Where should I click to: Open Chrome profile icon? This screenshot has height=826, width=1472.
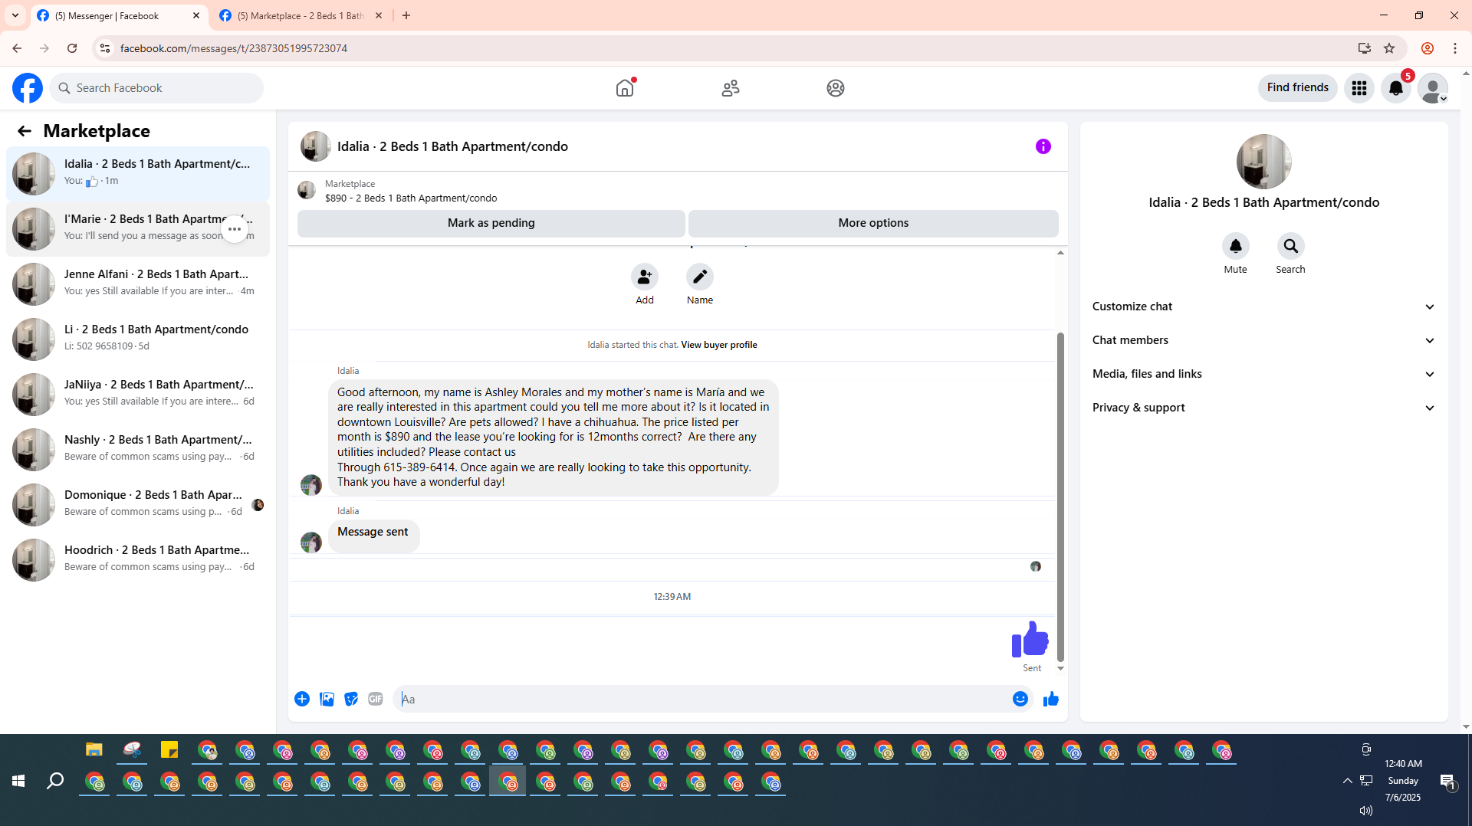tap(1428, 48)
